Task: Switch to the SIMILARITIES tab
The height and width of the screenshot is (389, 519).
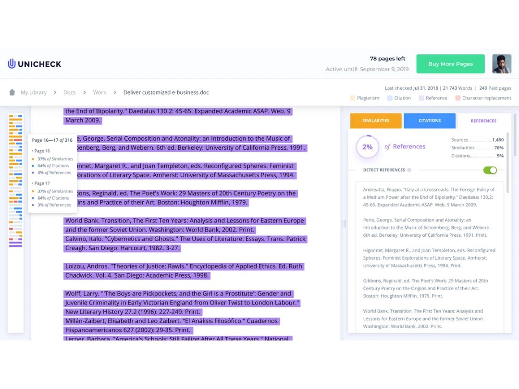Action: pyautogui.click(x=375, y=121)
